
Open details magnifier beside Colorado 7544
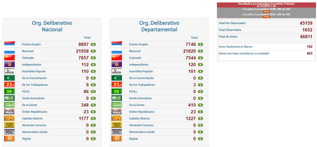point(200,58)
